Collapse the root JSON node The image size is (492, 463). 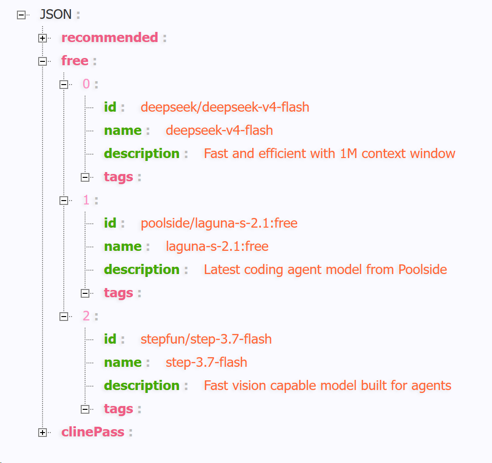pos(21,15)
